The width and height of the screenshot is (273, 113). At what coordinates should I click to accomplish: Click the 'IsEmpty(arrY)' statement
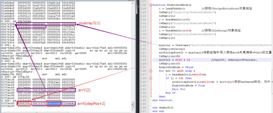[169, 64]
